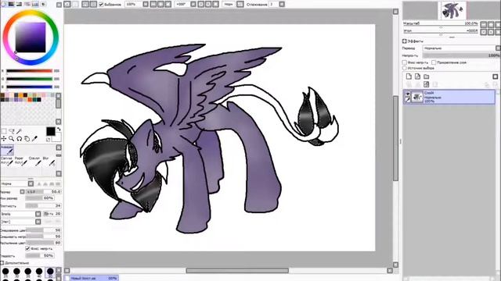
Task: Toggle the HSV slider panel icon
Action: click(19, 4)
